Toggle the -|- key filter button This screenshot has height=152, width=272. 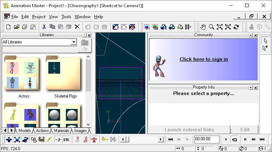[x=58, y=140]
